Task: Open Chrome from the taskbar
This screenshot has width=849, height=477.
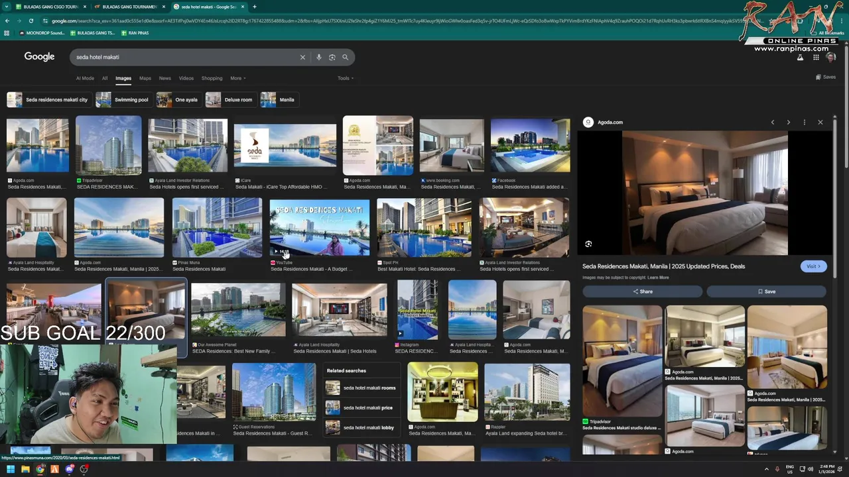Action: tap(40, 469)
